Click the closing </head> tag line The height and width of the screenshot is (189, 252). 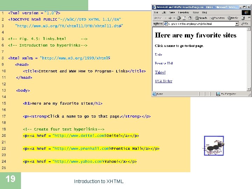(24, 78)
